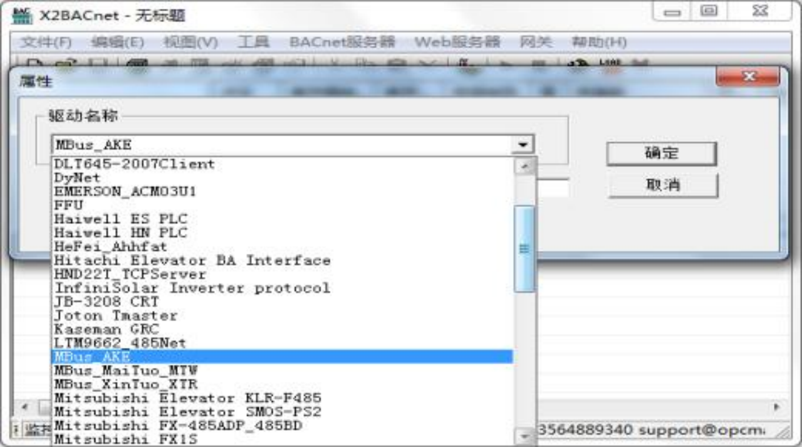Select Mitsubishi FX-485ADP_485BD driver
802x447 pixels.
[x=282, y=426]
